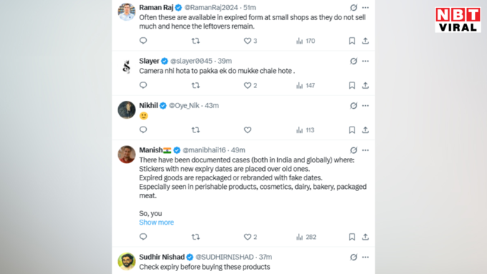Open more options on Slayer's tweet

point(365,61)
